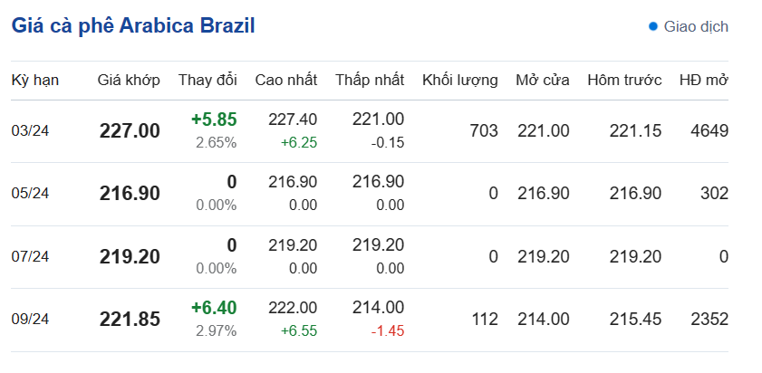Open the Giá cà phê Arabica Brazil title
This screenshot has height=373, width=762.
(133, 25)
